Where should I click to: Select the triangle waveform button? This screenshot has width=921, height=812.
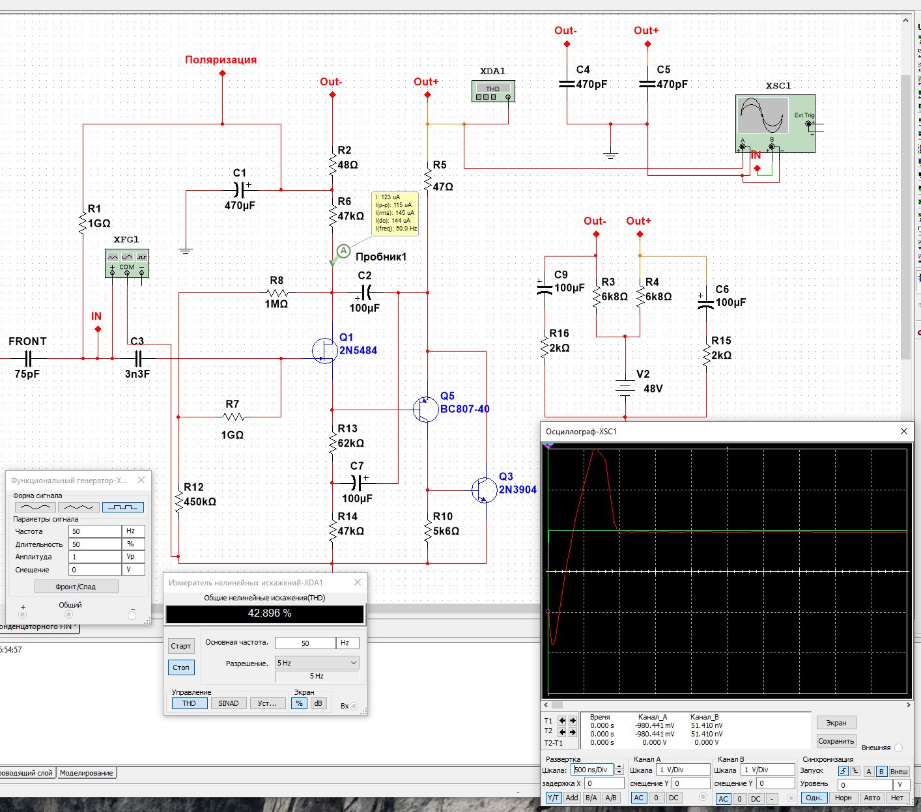point(79,507)
